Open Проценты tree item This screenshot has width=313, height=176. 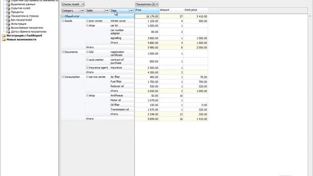pos(17,12)
